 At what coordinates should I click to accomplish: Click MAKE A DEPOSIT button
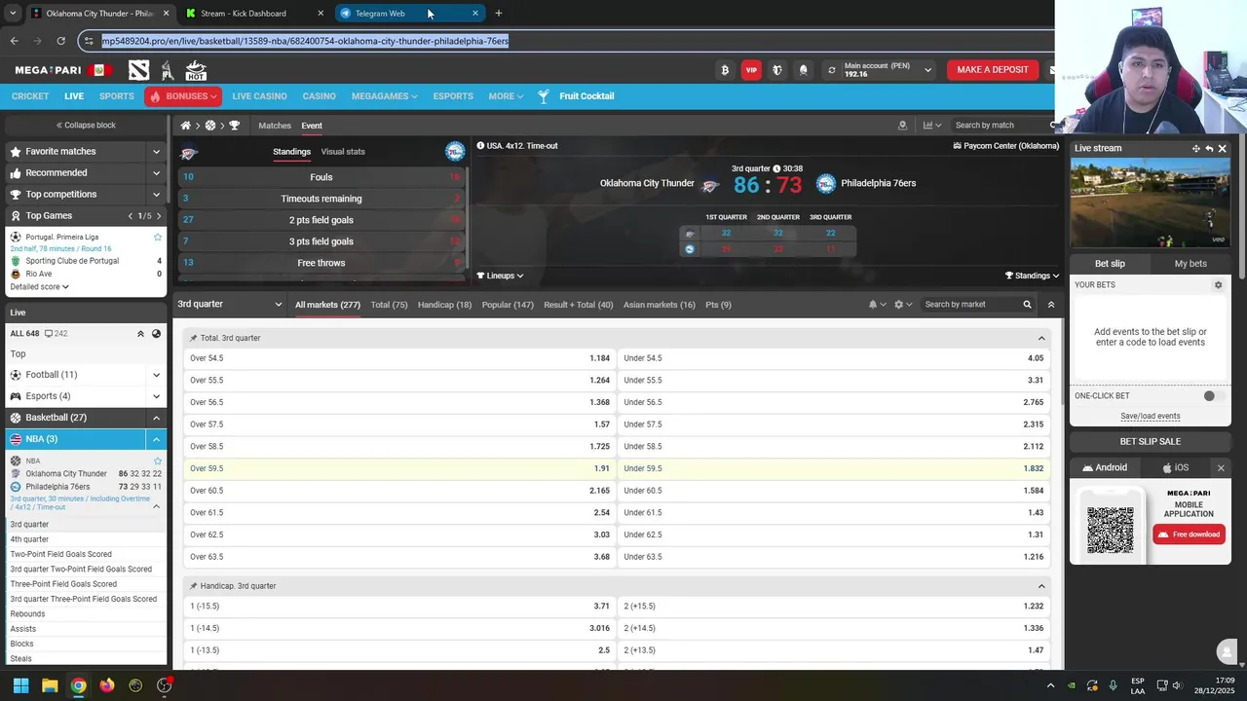[x=993, y=70]
